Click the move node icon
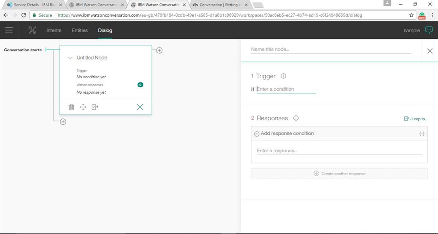The image size is (438, 234). pos(83,107)
